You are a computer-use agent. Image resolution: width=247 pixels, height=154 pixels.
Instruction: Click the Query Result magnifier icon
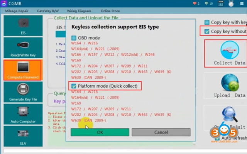point(230,114)
